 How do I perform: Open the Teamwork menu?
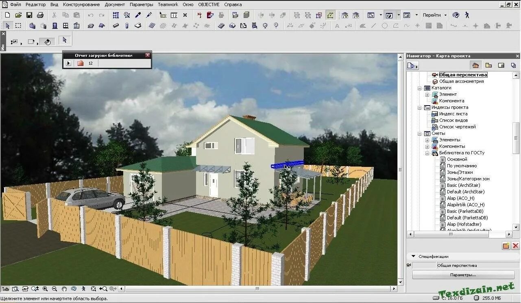(x=168, y=4)
